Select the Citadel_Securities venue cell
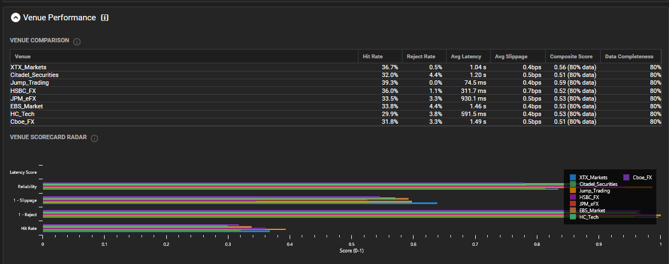The width and height of the screenshot is (669, 264). pos(184,75)
